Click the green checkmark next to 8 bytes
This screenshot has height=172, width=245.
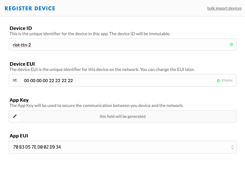219,80
